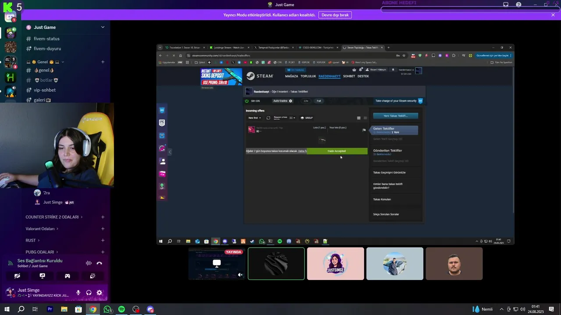Open DESTEK menu in Steam header

[x=363, y=76]
